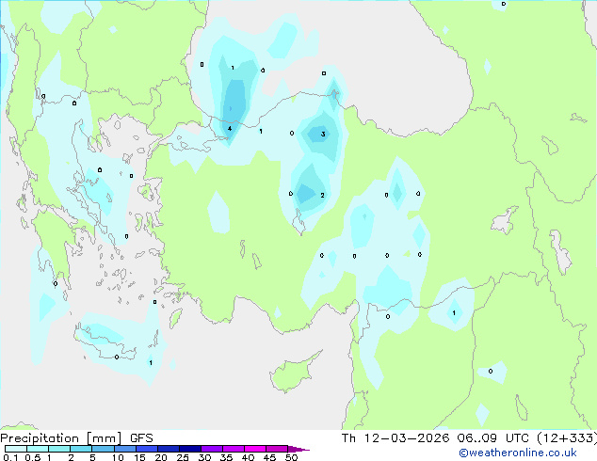The image size is (597, 461).
Task: Pick the legend swatch between 10 and 15
Action: pyautogui.click(x=124, y=449)
